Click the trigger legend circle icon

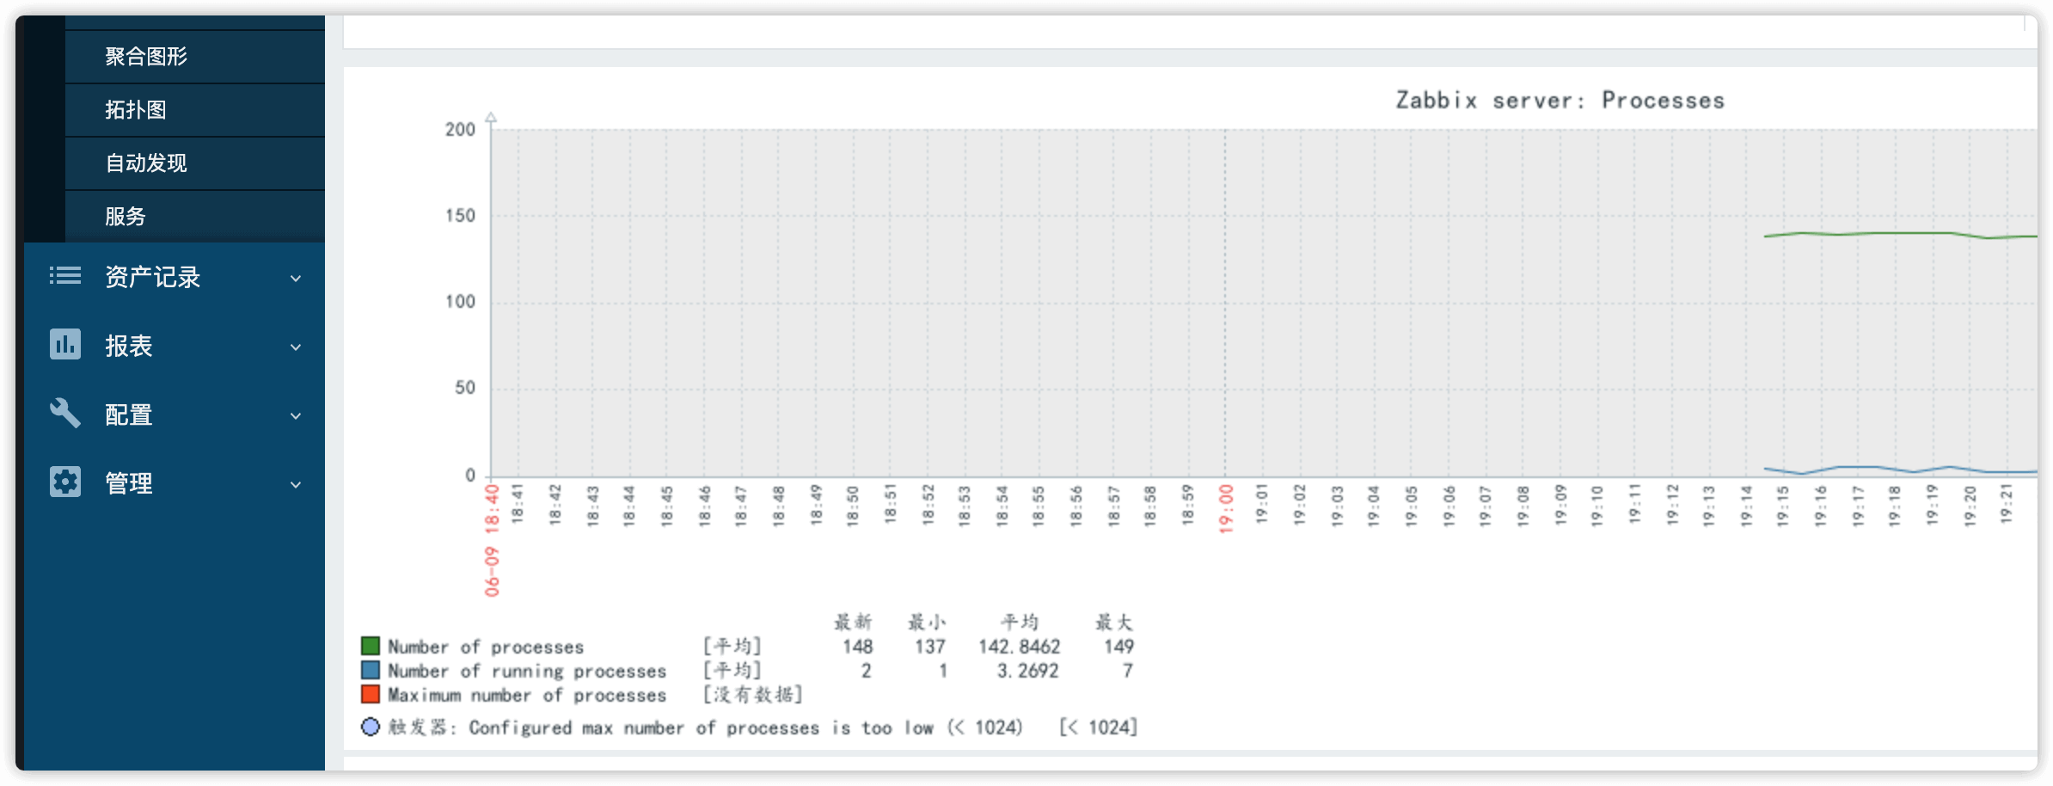[371, 727]
